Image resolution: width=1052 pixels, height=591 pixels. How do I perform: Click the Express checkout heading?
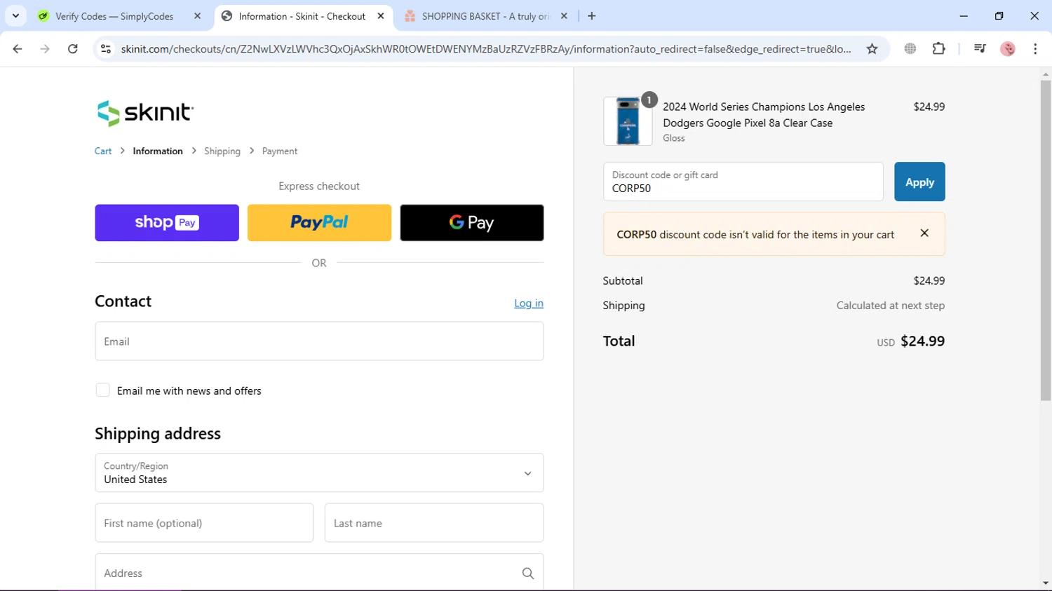(319, 186)
